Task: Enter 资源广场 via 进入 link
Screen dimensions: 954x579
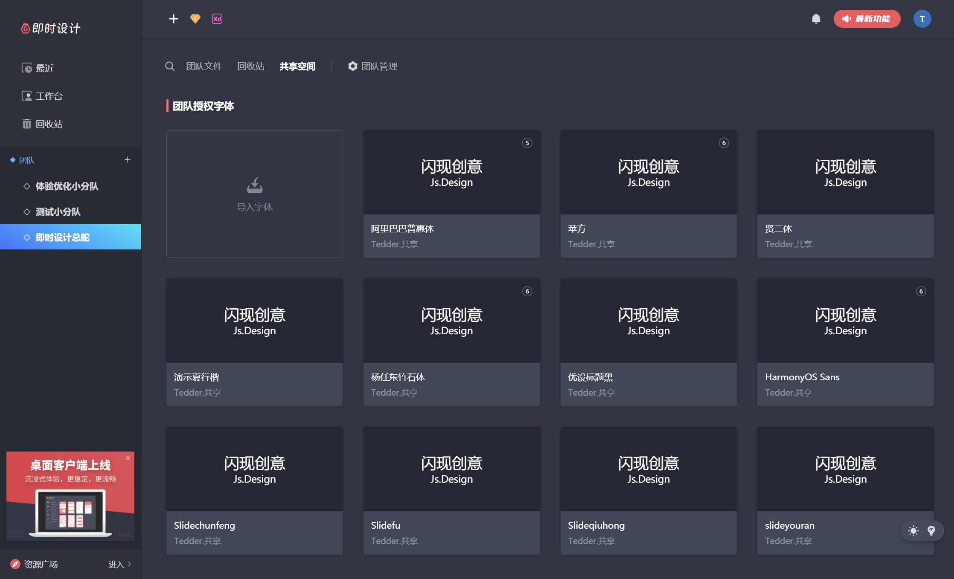Action: point(119,564)
